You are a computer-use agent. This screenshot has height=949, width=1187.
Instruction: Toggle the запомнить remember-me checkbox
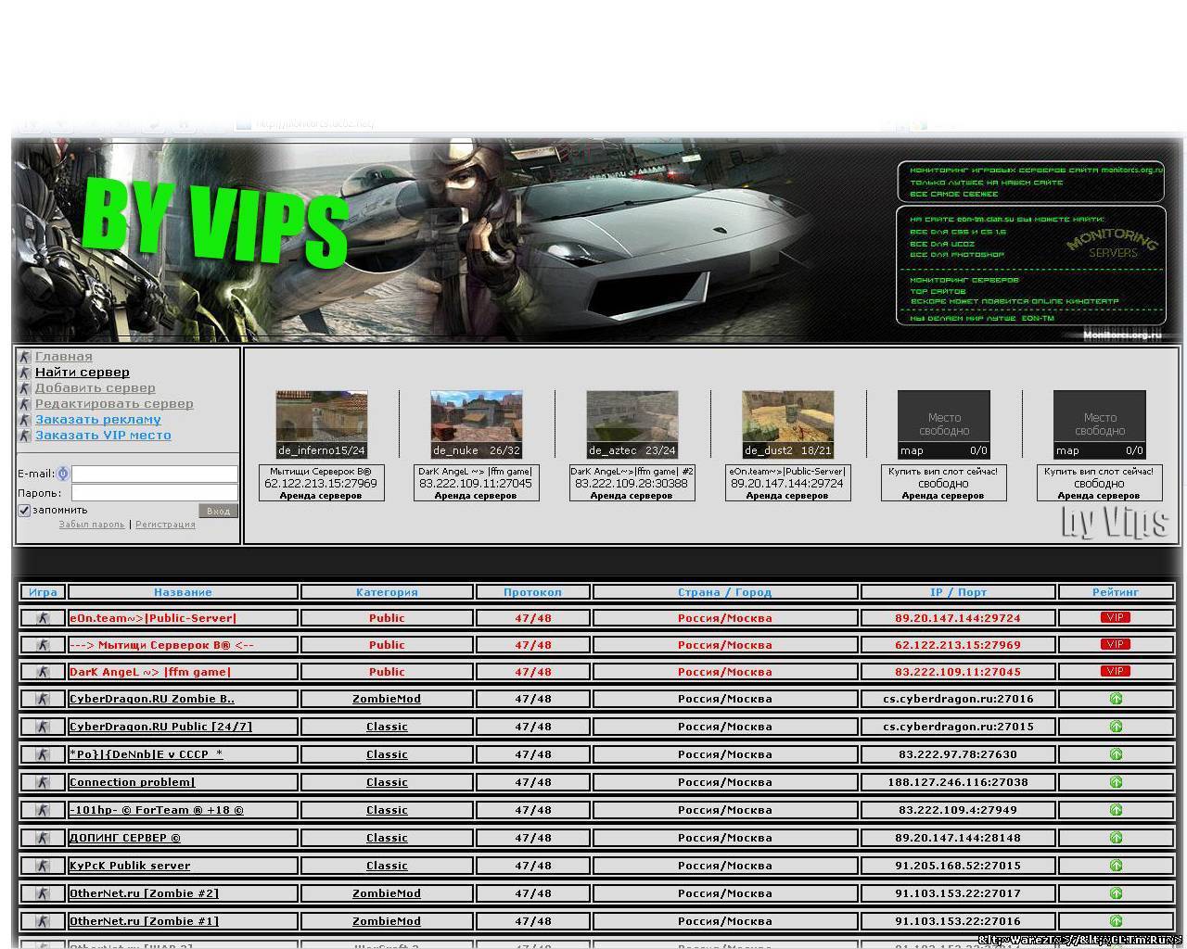(x=25, y=510)
